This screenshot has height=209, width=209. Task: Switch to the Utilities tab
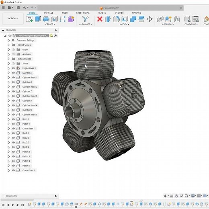(x=119, y=13)
